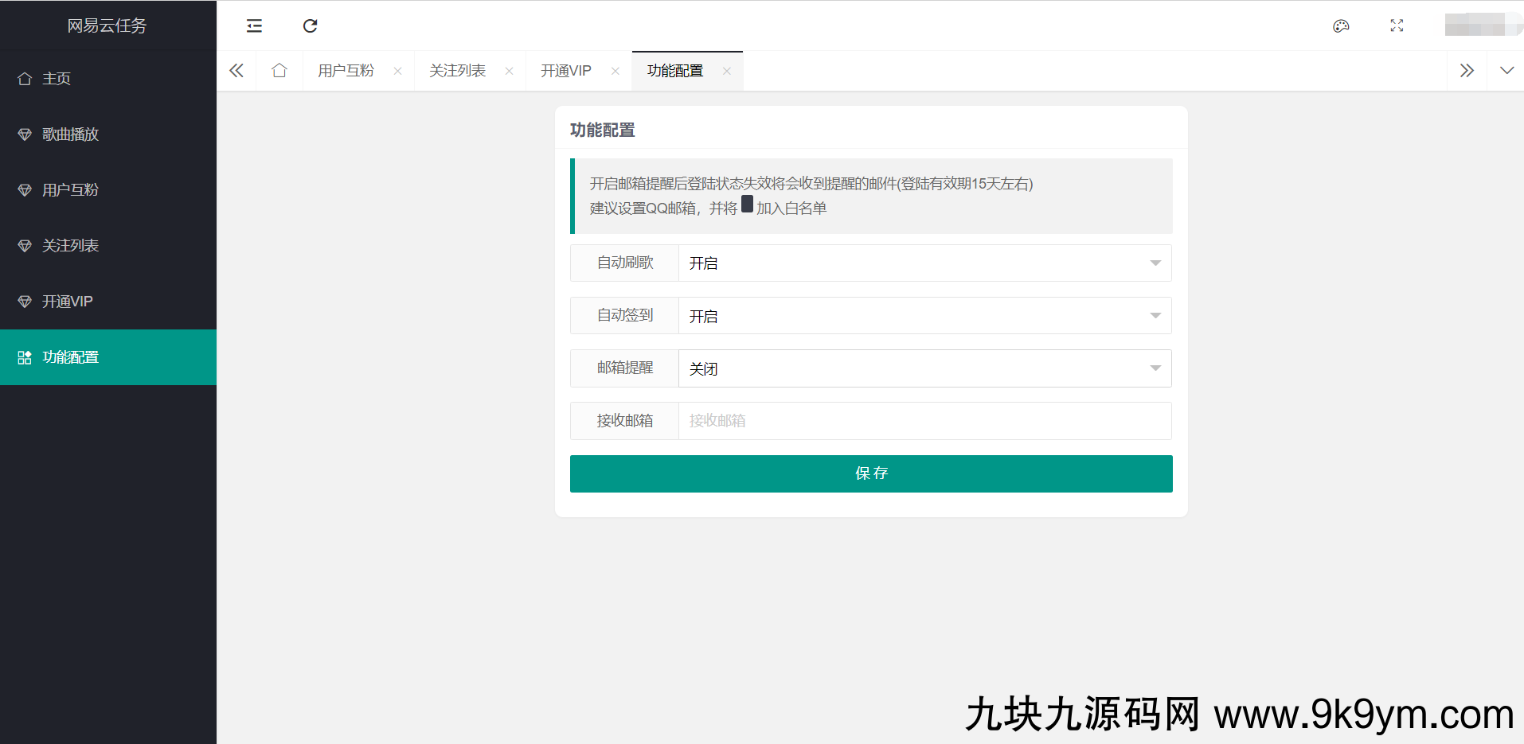Screen dimensions: 1524x744
Task: Refresh the current page with the reload icon
Action: (311, 25)
